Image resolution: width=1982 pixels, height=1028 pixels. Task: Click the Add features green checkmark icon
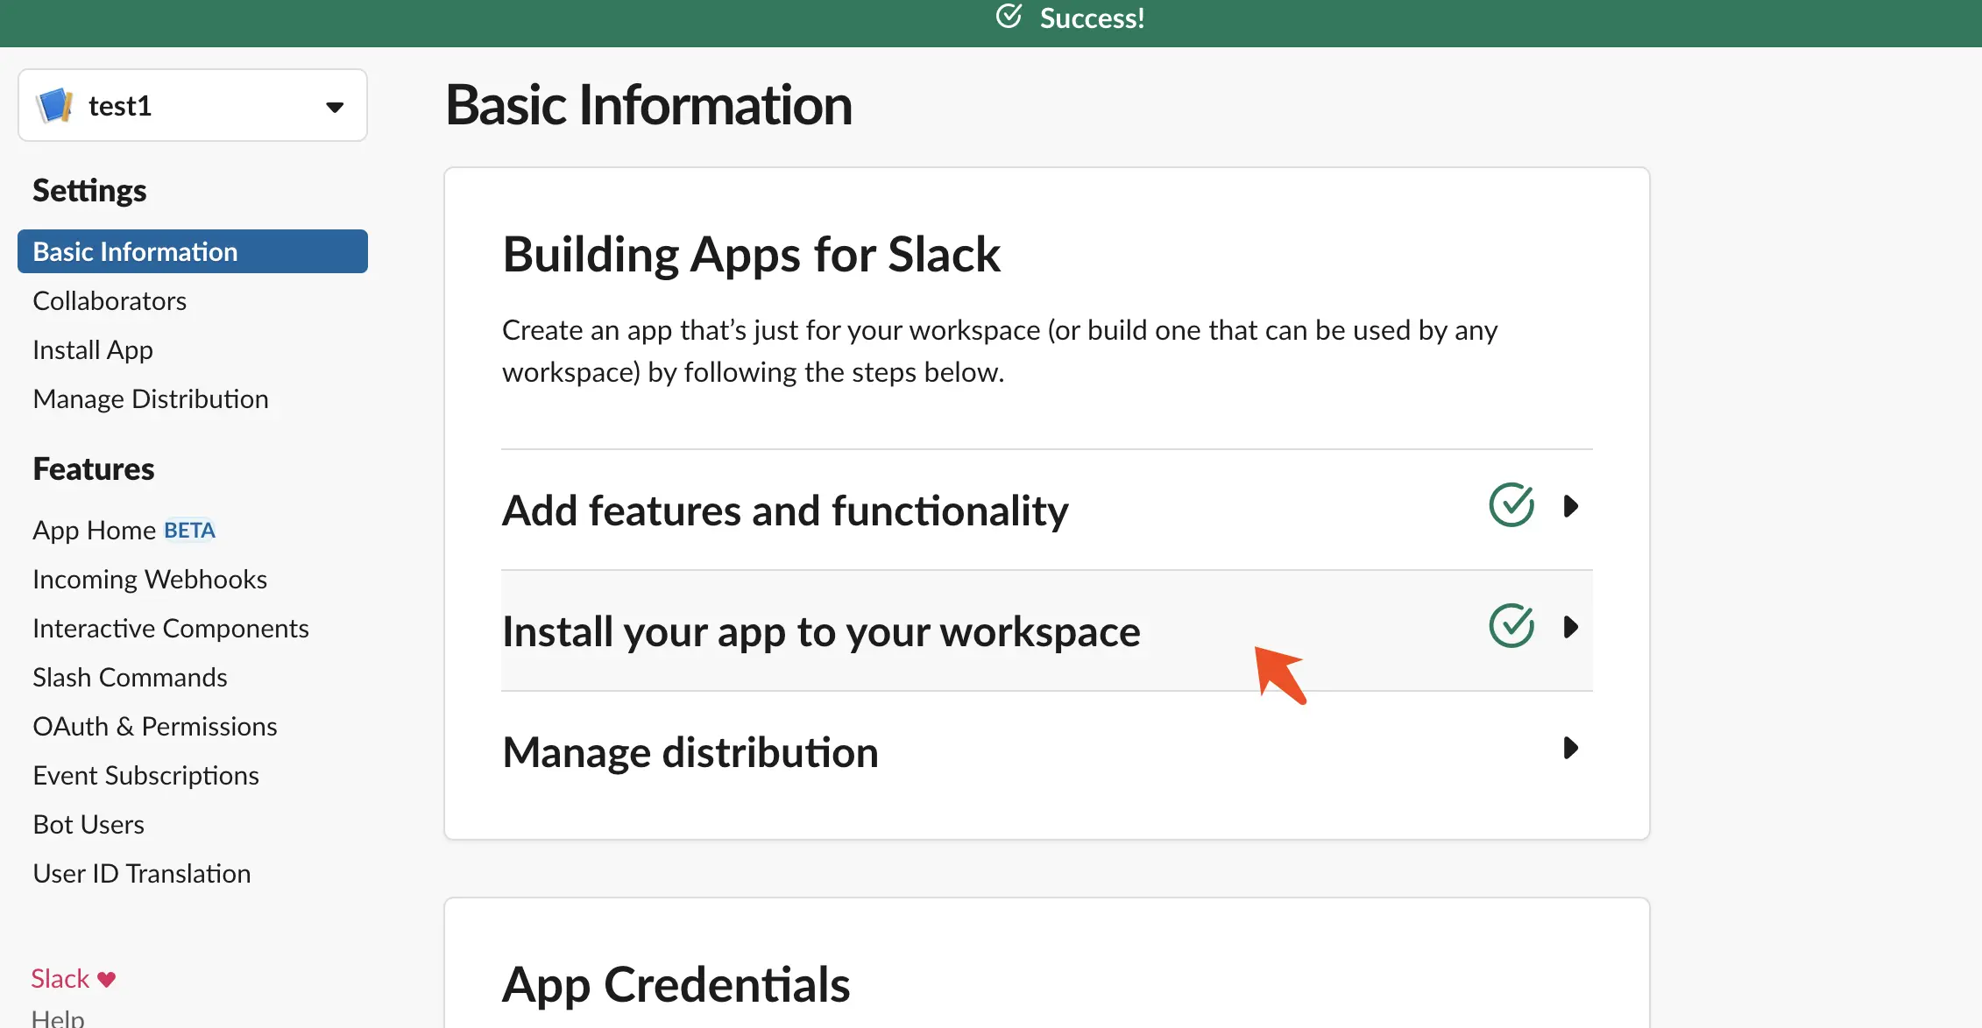tap(1511, 505)
